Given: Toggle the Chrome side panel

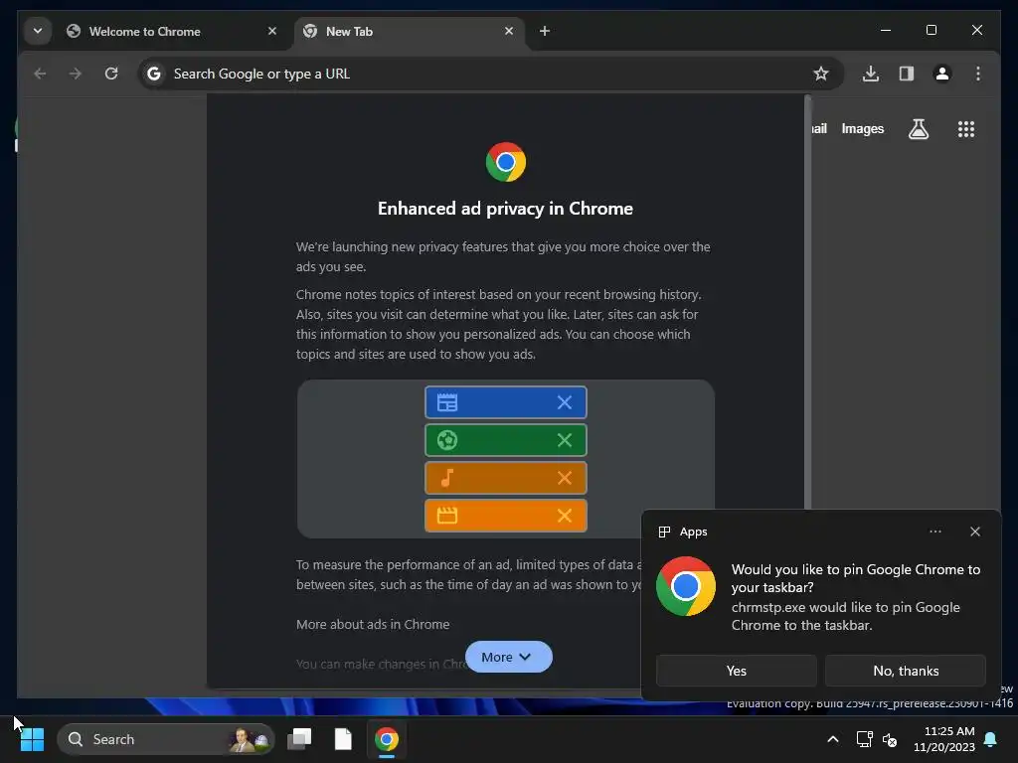Looking at the screenshot, I should point(907,74).
